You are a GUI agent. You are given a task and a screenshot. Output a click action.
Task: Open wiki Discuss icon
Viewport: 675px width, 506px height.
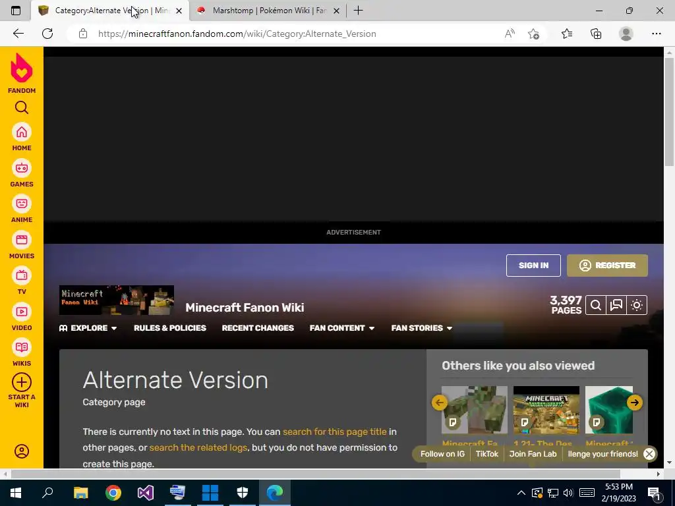point(616,305)
